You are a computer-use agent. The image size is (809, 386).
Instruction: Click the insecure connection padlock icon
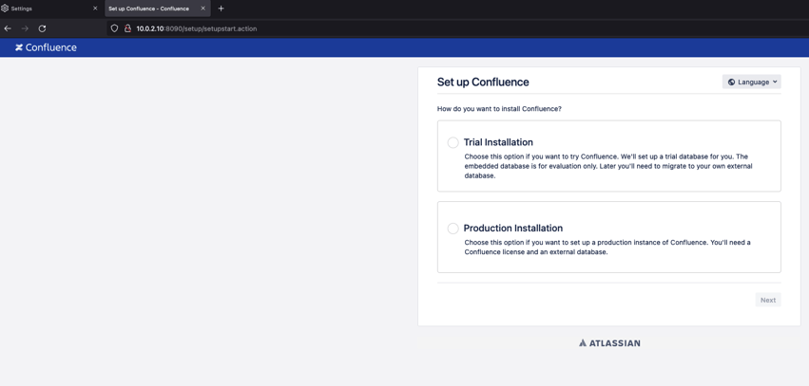[127, 28]
